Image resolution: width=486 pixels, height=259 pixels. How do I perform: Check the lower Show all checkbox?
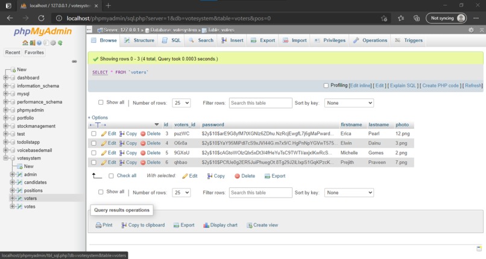pos(101,192)
